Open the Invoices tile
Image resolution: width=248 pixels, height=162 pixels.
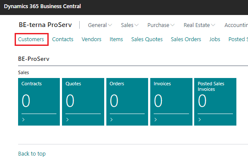[171, 102]
